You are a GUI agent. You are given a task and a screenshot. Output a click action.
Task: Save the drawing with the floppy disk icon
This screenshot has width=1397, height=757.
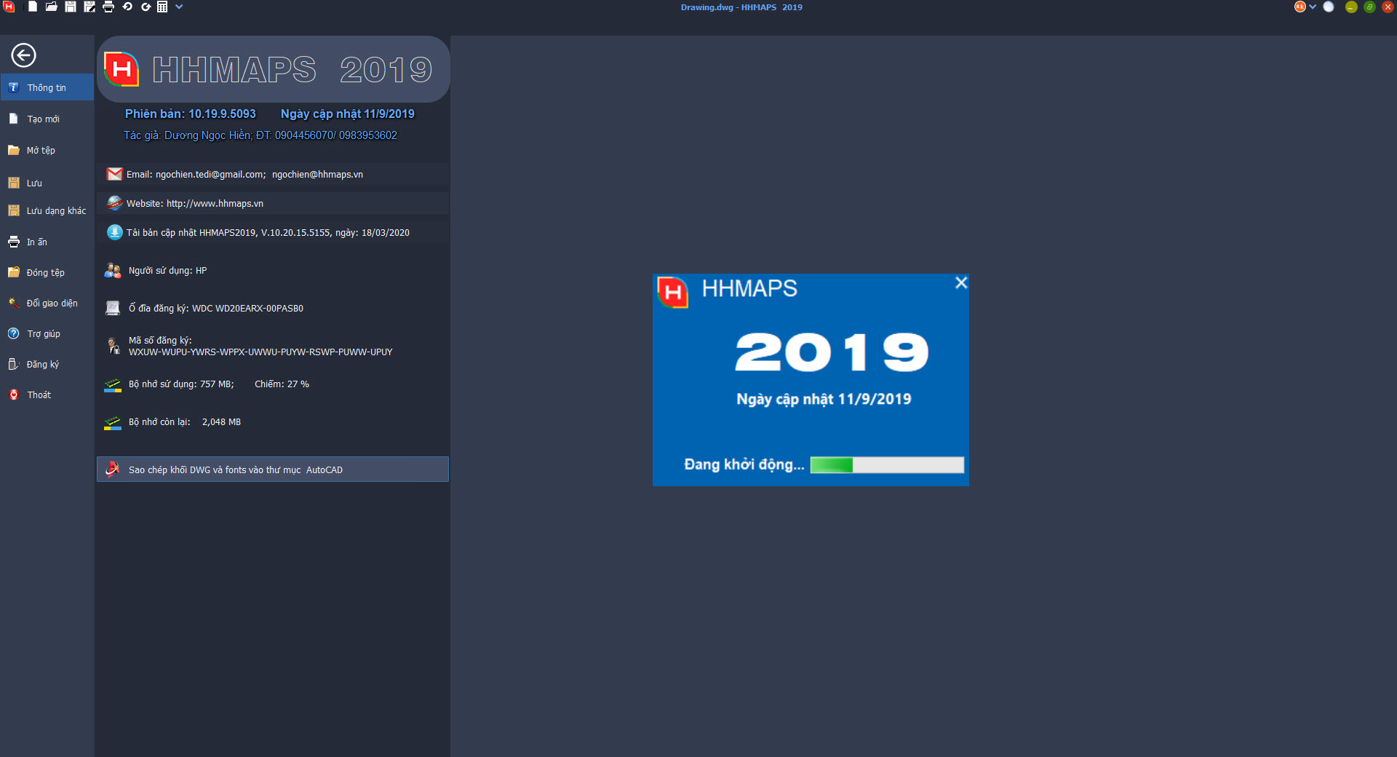(71, 7)
